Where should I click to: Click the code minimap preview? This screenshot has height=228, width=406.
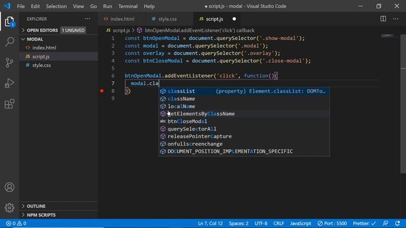(x=388, y=35)
